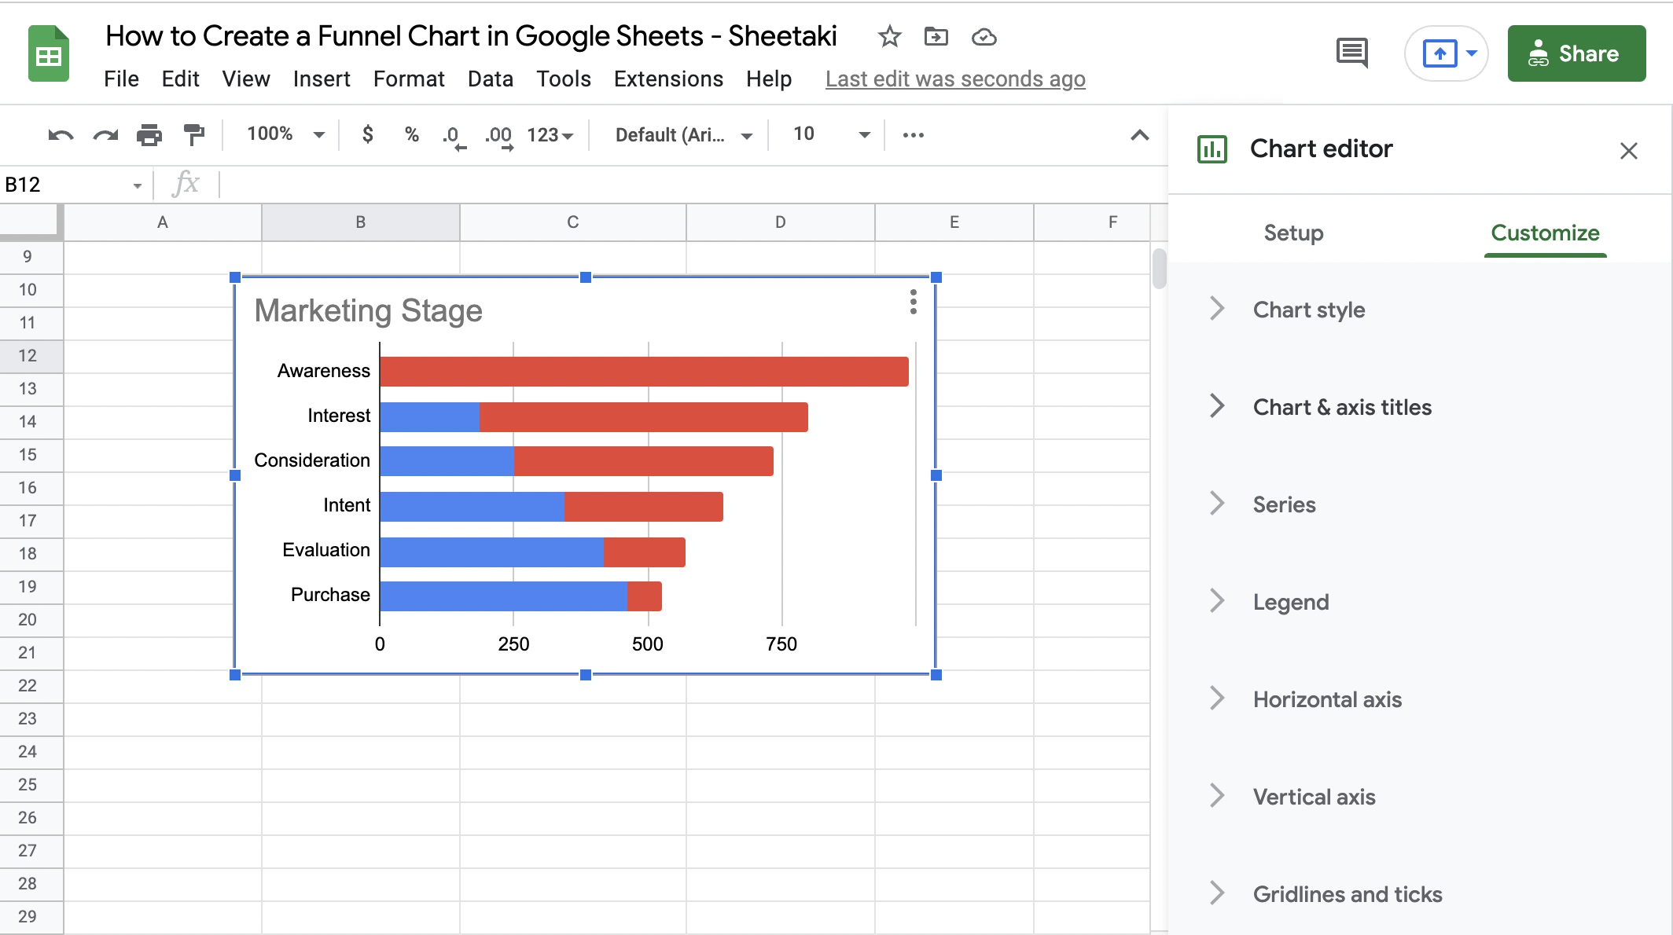Click the redo arrow icon
Viewport: 1673px width, 935px height.
coord(105,135)
